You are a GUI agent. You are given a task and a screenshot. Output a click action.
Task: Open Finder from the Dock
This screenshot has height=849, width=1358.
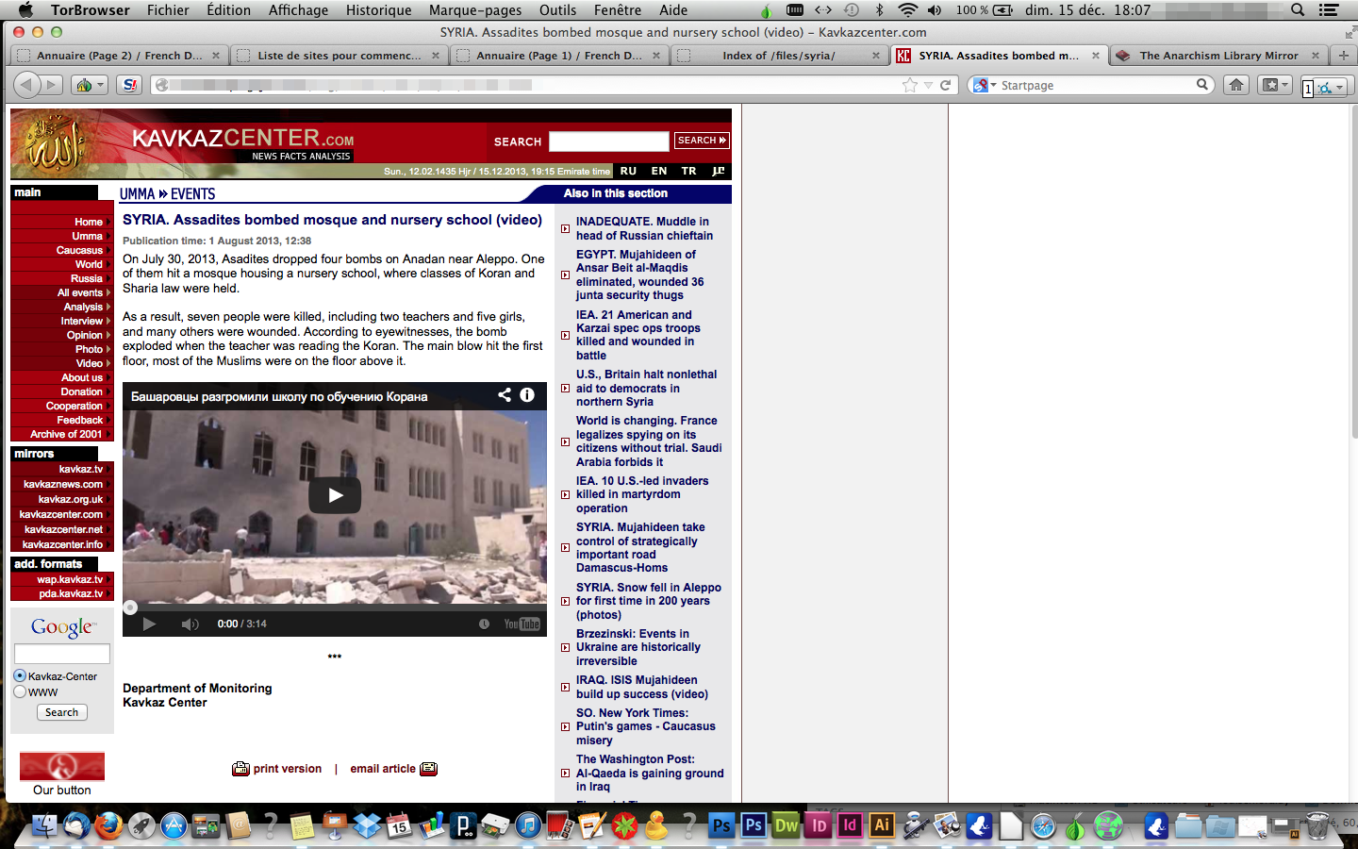44,826
